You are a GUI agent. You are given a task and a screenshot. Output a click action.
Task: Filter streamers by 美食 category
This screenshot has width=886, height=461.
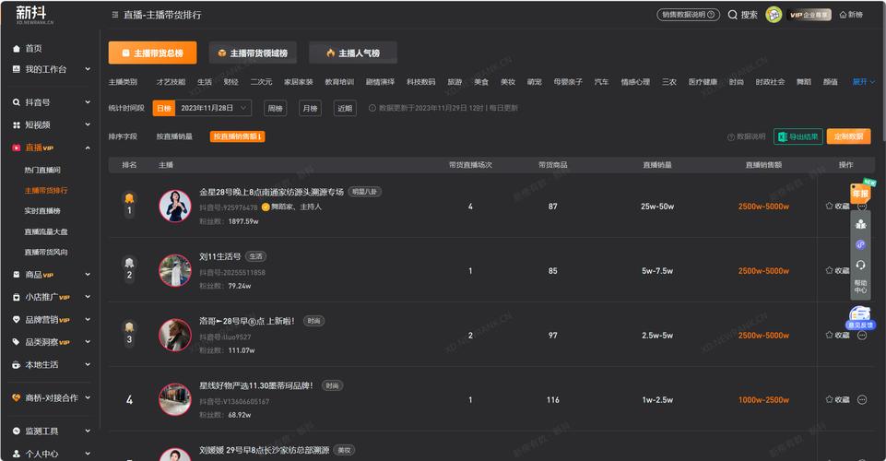point(481,82)
